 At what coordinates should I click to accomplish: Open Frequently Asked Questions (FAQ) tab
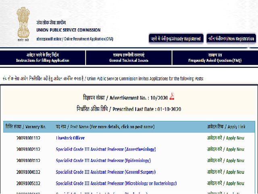point(215,58)
